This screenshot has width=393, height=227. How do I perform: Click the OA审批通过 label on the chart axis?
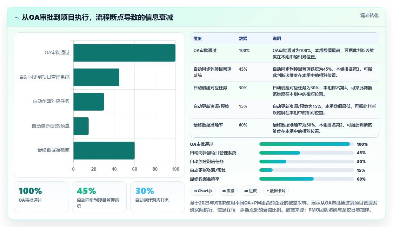pyautogui.click(x=57, y=52)
